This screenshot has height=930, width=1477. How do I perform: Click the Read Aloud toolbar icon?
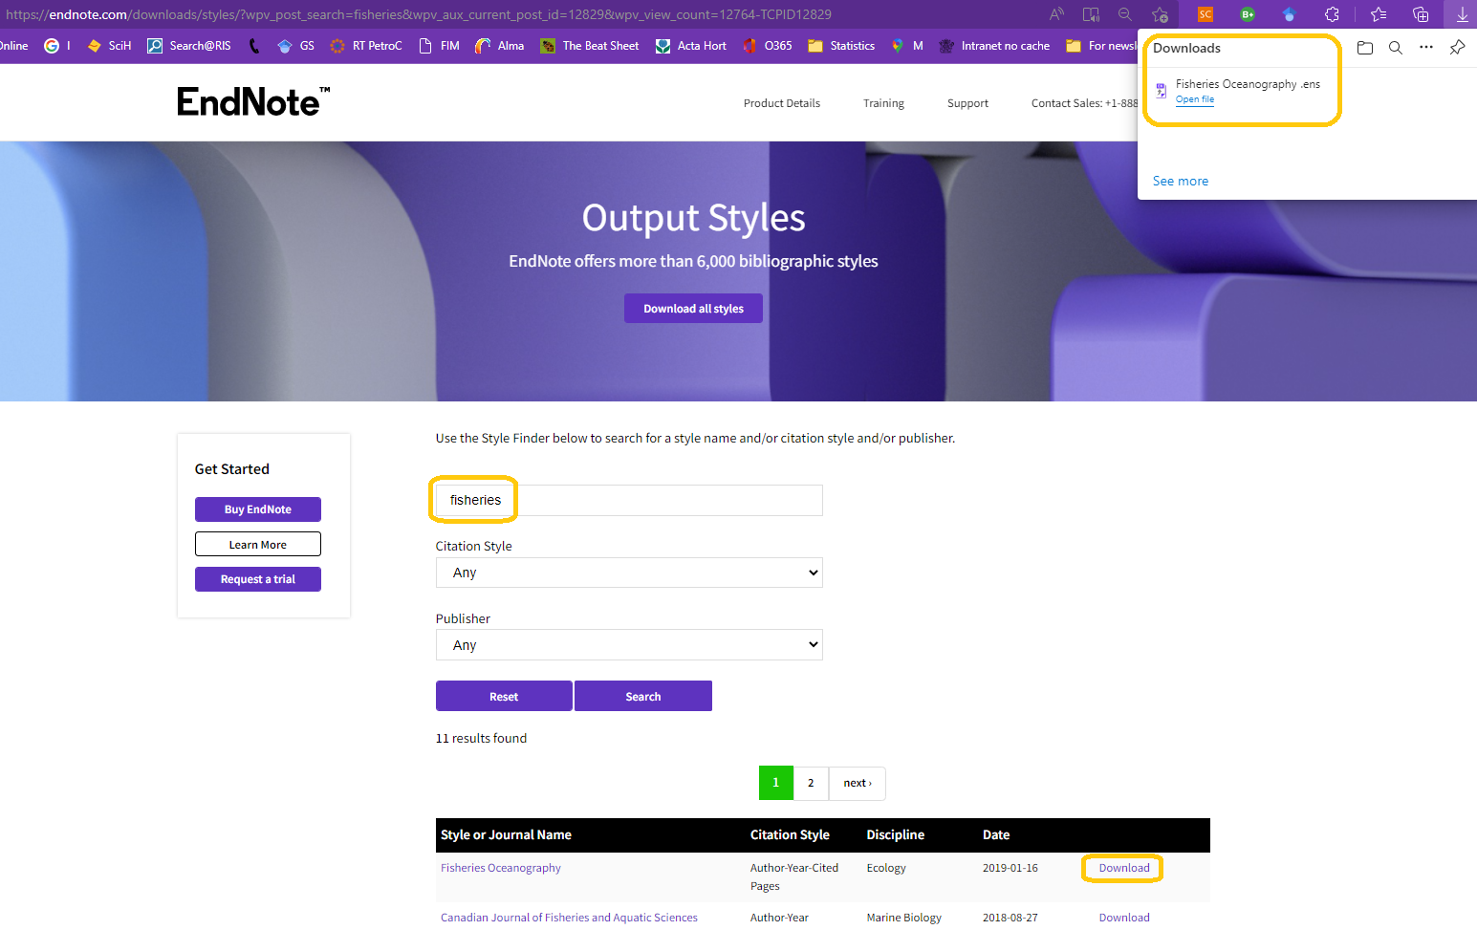coord(1056,14)
